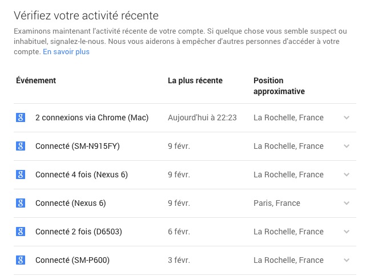The image size is (366, 276).
Task: Click the Connecté (SM-P600) event text
Action: tap(73, 260)
